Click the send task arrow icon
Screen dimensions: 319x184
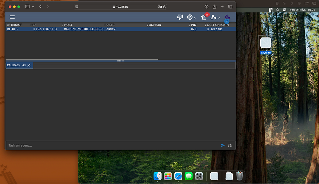pyautogui.click(x=223, y=145)
